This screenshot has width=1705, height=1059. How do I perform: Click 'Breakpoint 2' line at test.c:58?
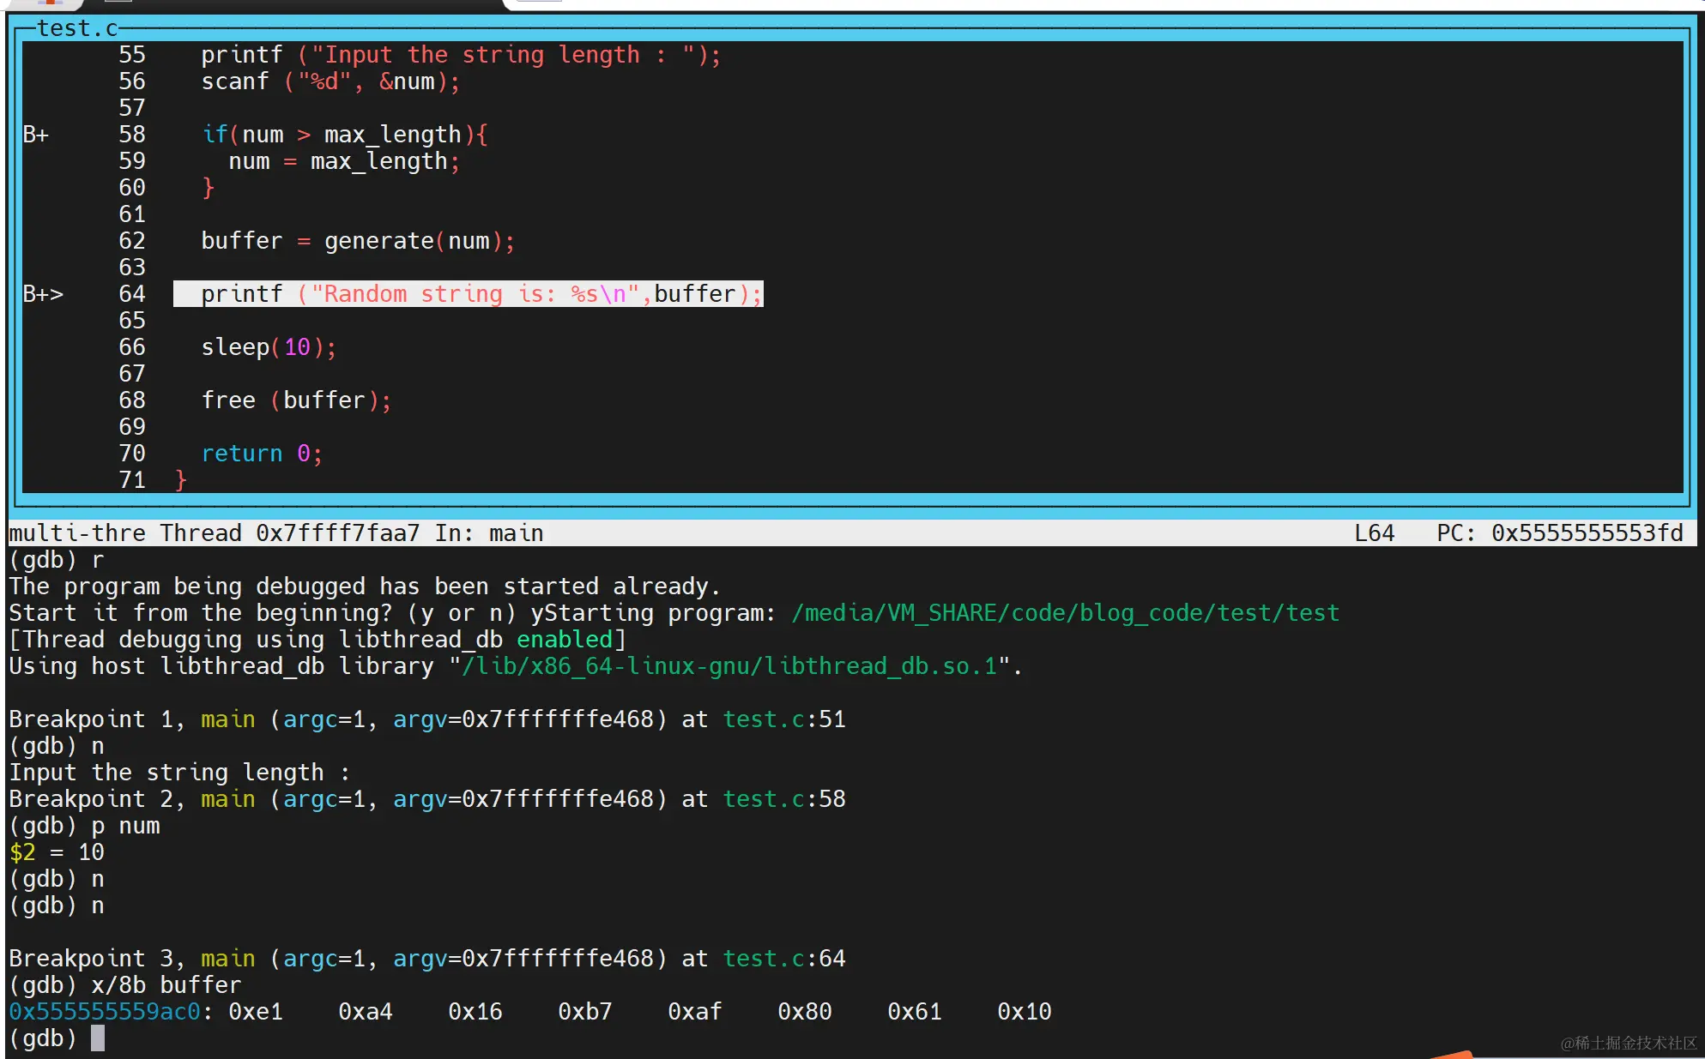tap(427, 799)
